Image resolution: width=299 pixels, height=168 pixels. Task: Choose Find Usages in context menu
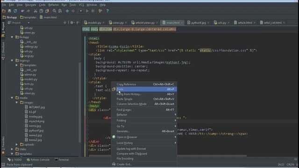pos(144,110)
